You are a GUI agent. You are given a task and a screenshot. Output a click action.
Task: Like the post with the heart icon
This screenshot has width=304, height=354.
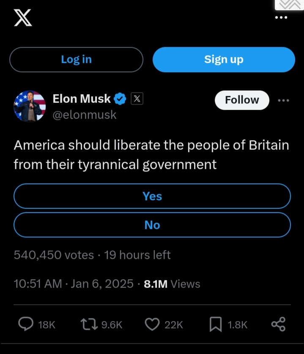coord(152,324)
